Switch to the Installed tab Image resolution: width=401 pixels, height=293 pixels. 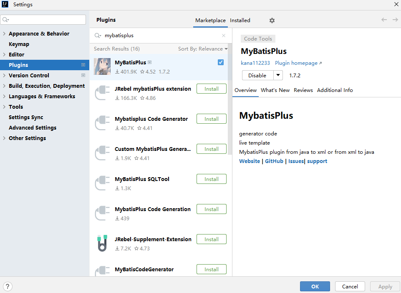240,20
